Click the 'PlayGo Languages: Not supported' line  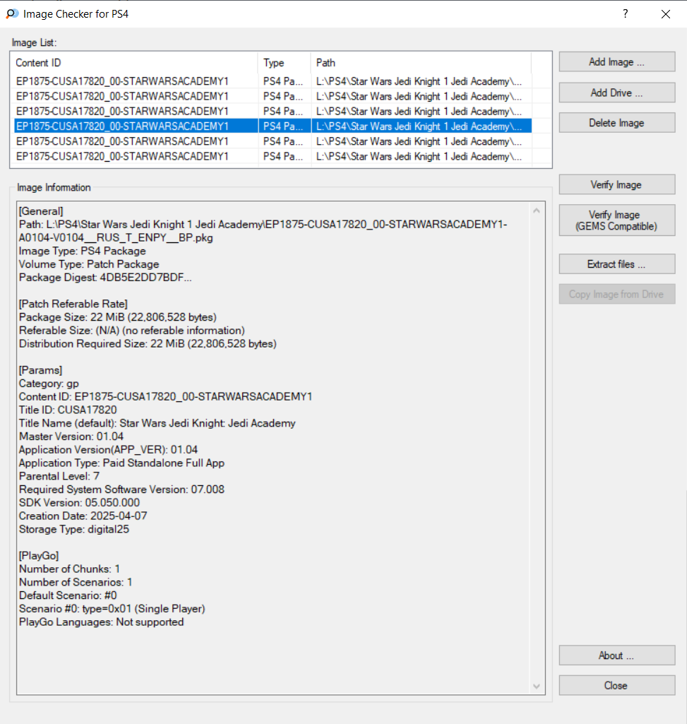click(102, 622)
